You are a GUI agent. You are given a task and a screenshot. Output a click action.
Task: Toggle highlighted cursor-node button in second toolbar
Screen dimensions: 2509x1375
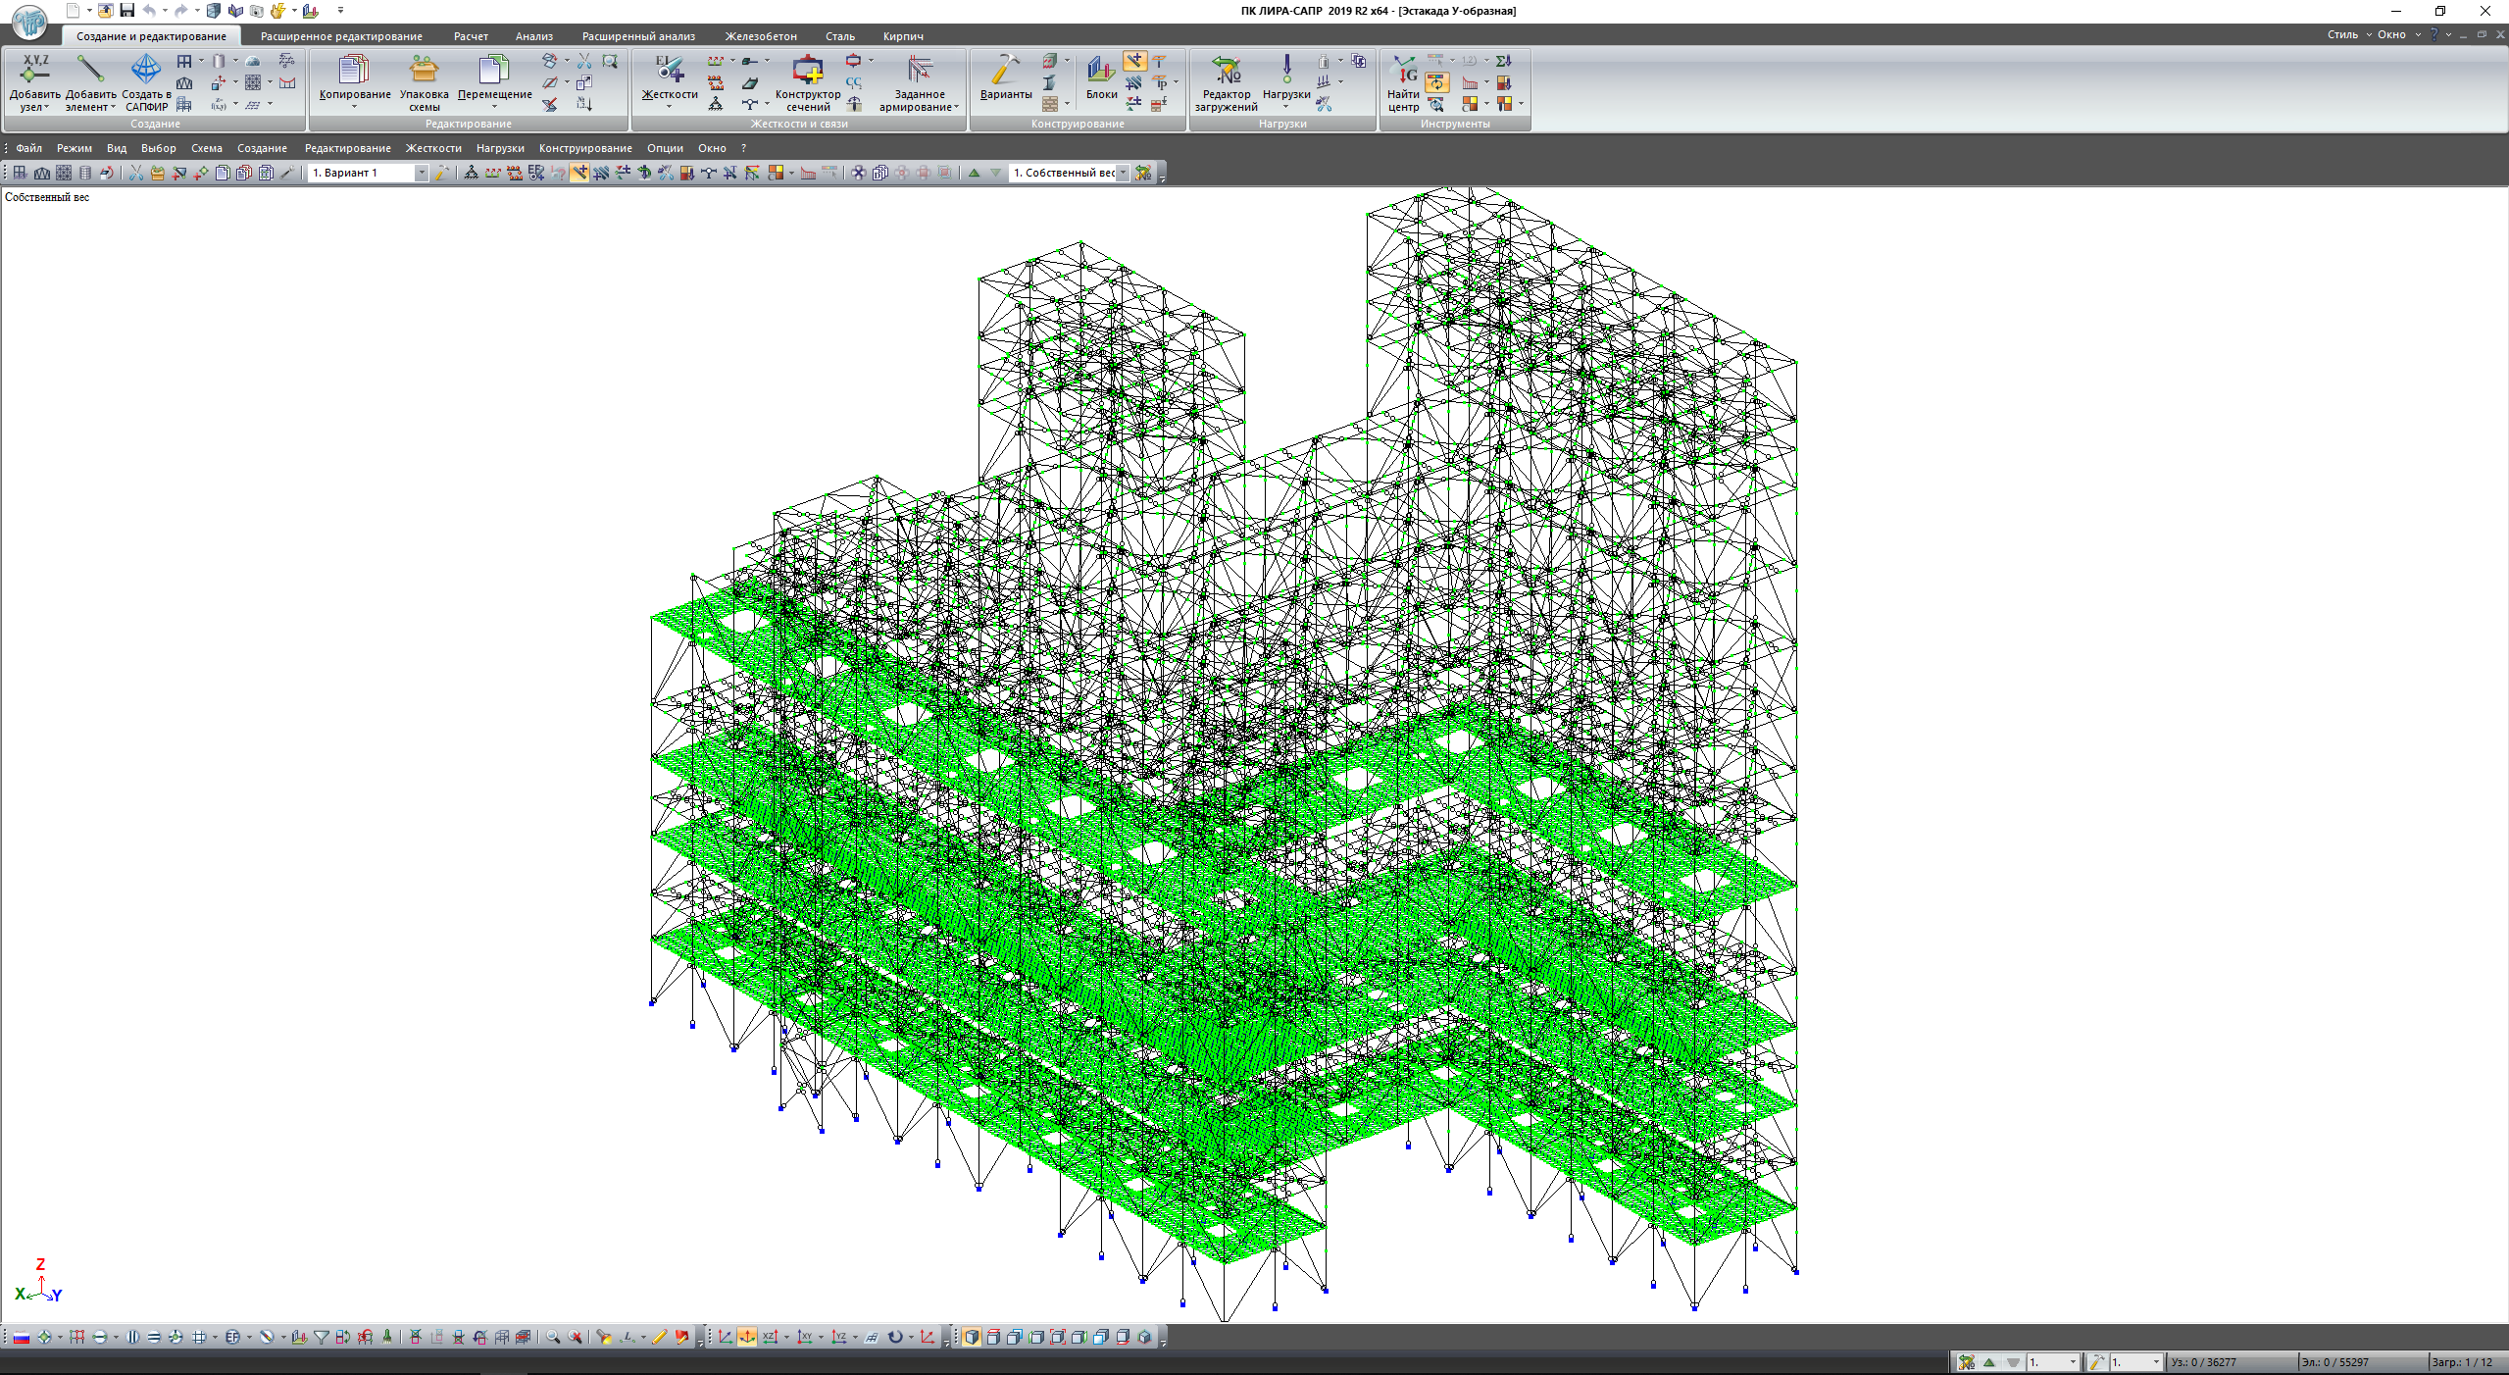[579, 173]
